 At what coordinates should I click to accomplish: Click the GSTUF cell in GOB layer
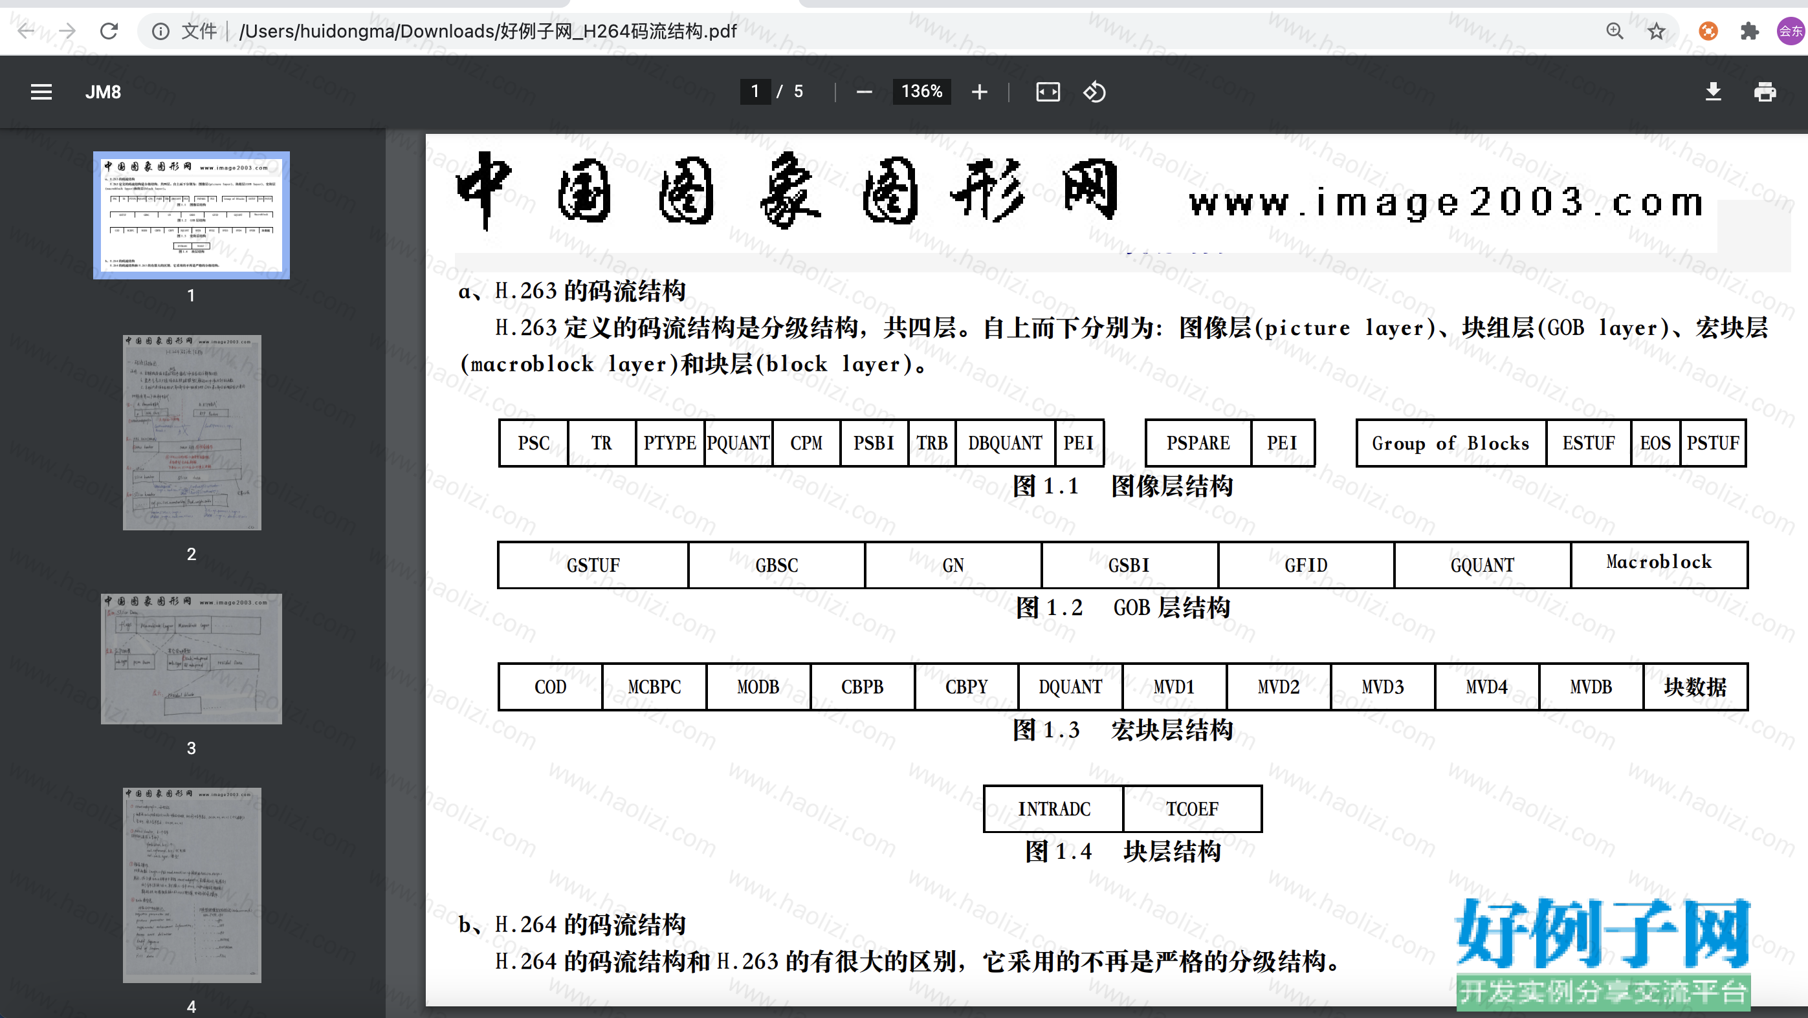click(593, 565)
